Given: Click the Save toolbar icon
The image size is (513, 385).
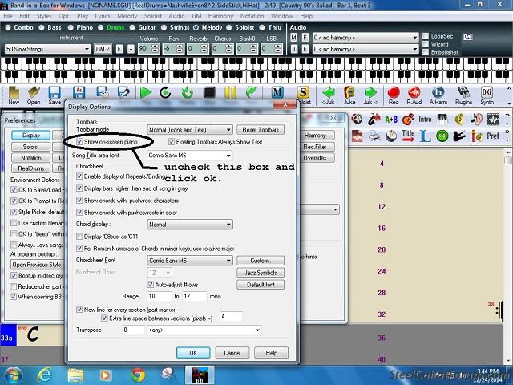Looking at the screenshot, I should click(55, 95).
